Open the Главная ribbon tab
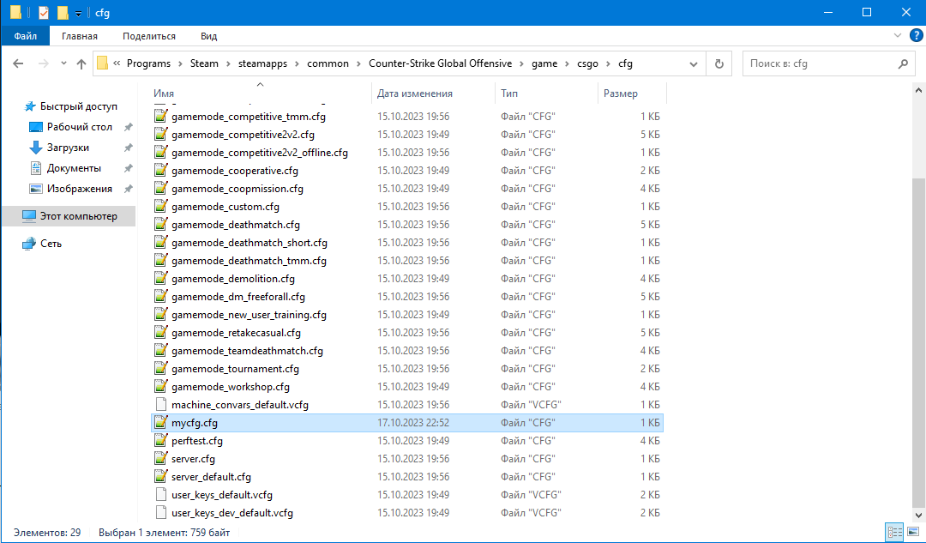The width and height of the screenshot is (926, 543). (80, 36)
